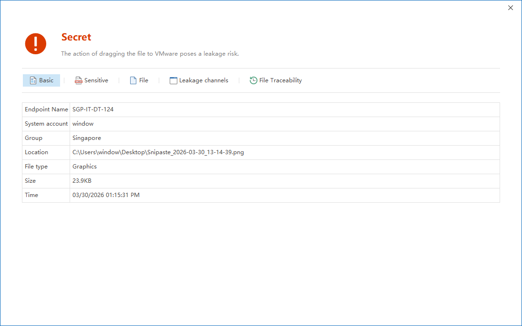
Task: Open the Leakage channels tab label
Action: [x=204, y=80]
